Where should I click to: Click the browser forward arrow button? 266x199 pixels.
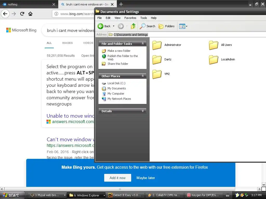click(x=14, y=14)
